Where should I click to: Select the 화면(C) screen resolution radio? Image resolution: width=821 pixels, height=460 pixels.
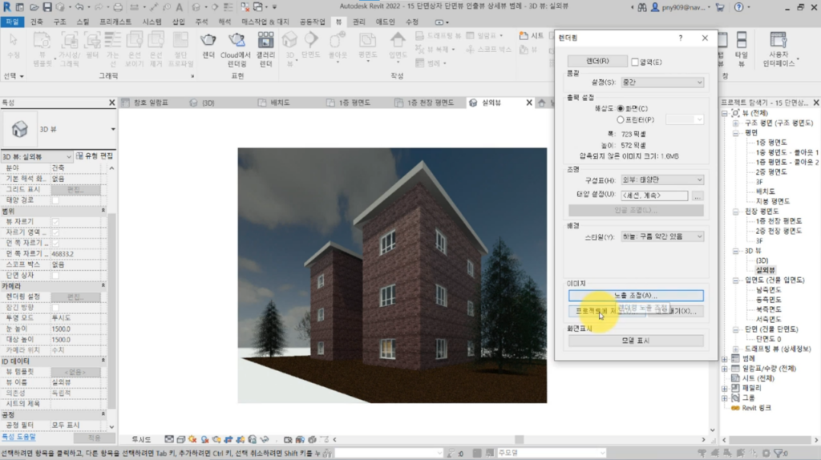(x=621, y=108)
